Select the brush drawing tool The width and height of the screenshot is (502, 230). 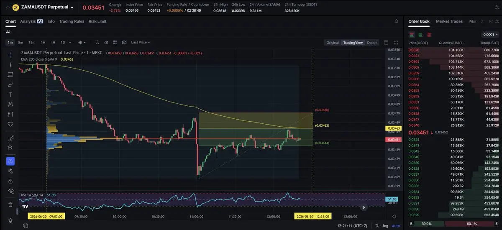10,84
